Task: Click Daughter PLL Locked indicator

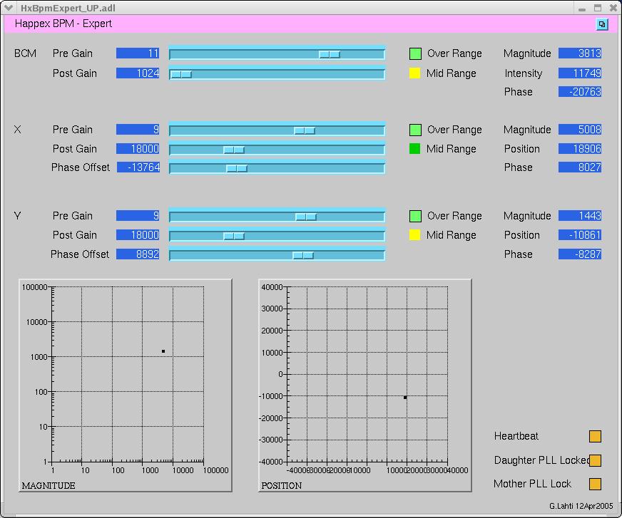Action: pos(595,460)
